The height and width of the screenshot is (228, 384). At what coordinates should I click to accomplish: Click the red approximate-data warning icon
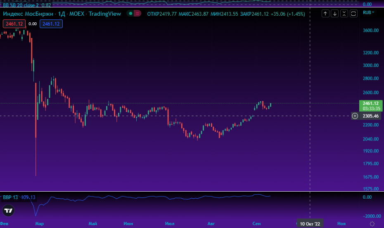pyautogui.click(x=137, y=14)
